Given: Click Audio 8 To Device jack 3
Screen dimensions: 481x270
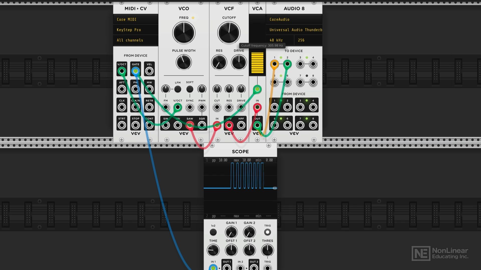Looking at the screenshot, I should click(300, 64).
